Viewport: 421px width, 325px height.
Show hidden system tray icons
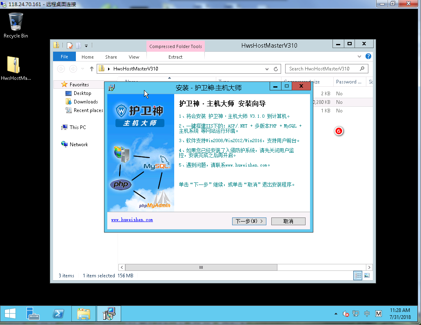pos(336,314)
